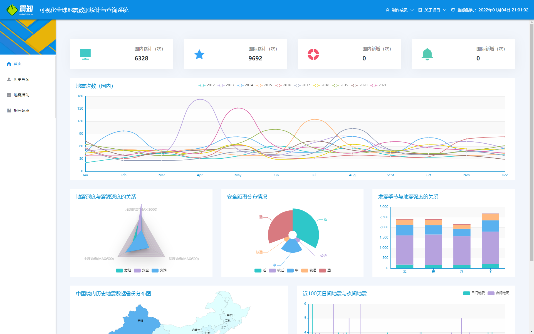Screen dimensions: 534x334
Task: Toggle 2018 series in line chart legend
Action: pos(321,85)
